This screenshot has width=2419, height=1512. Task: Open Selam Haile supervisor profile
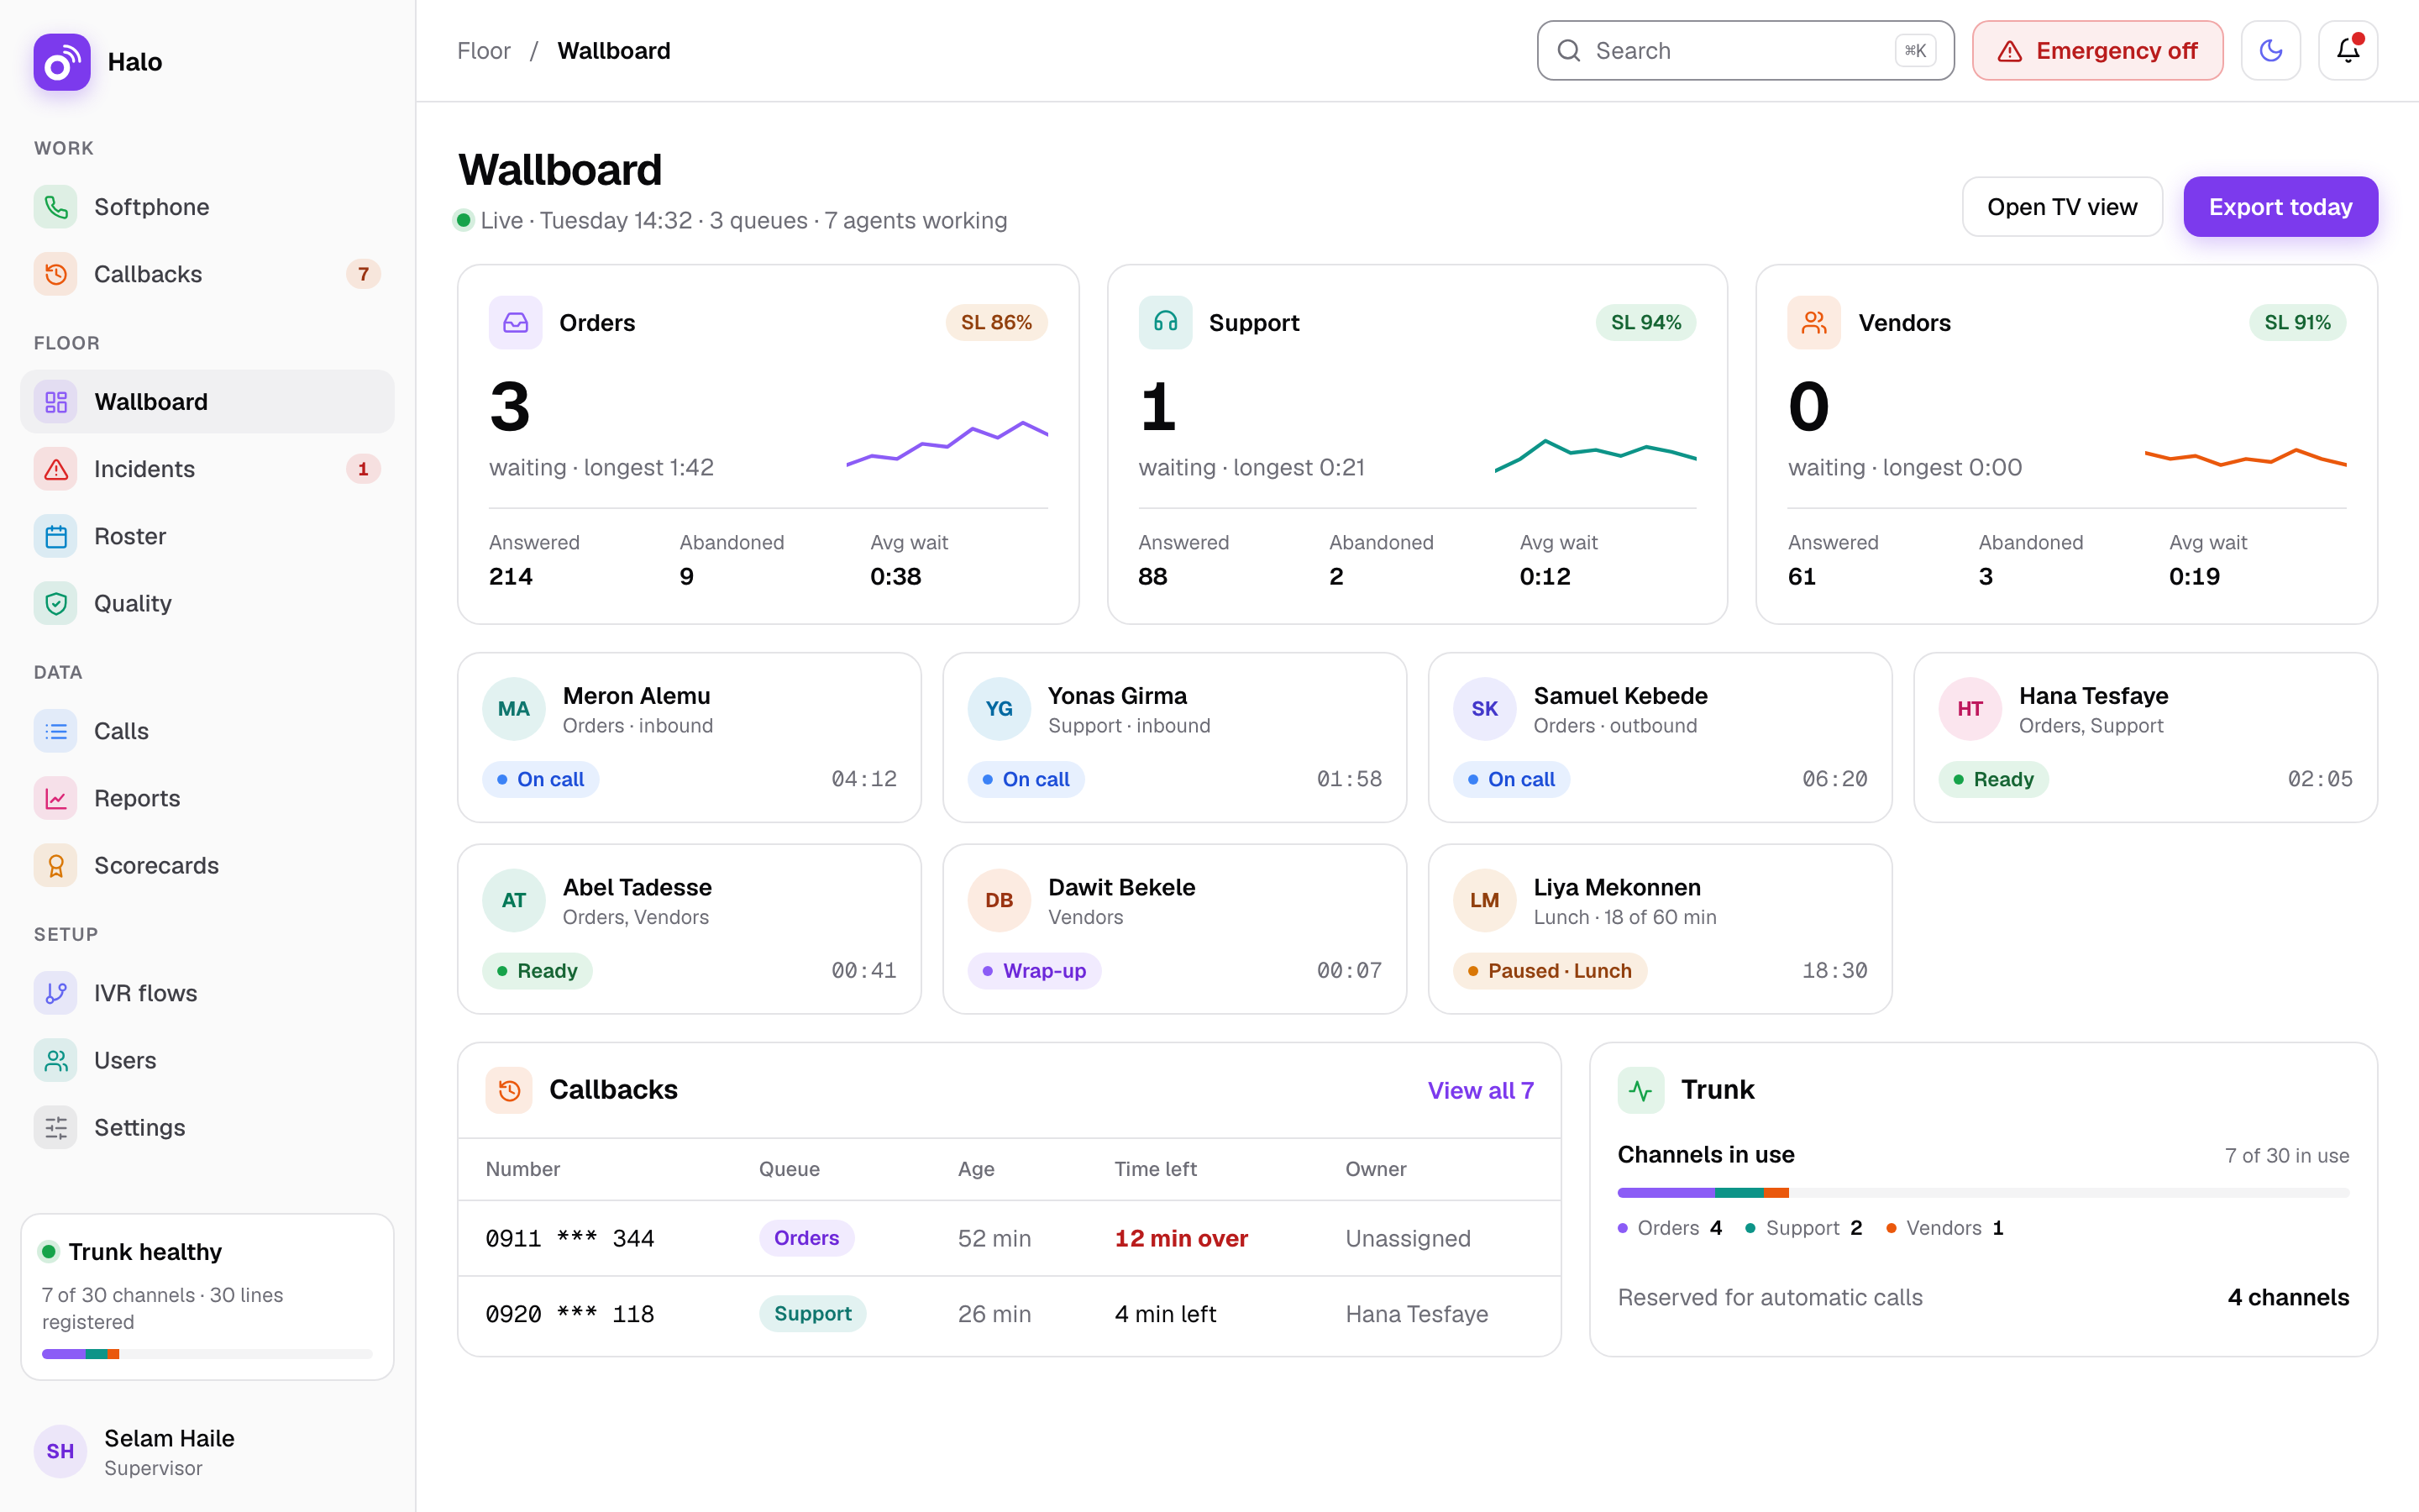pos(207,1452)
